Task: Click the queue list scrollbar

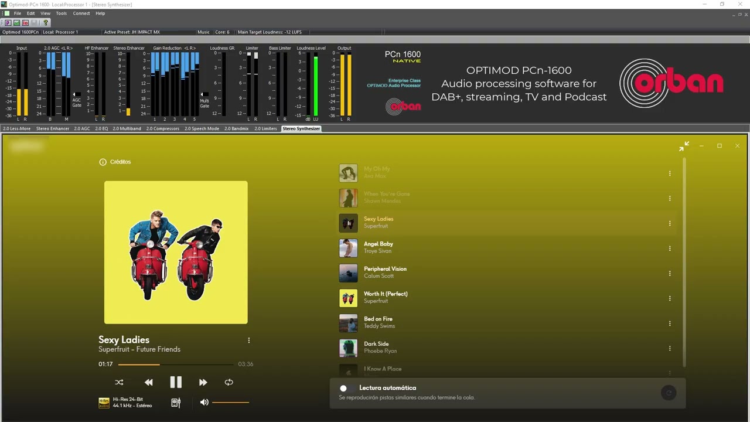Action: click(684, 264)
